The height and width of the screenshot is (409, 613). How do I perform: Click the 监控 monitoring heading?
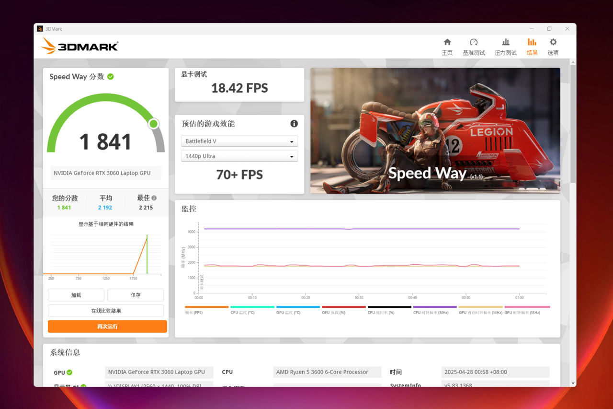coord(189,209)
